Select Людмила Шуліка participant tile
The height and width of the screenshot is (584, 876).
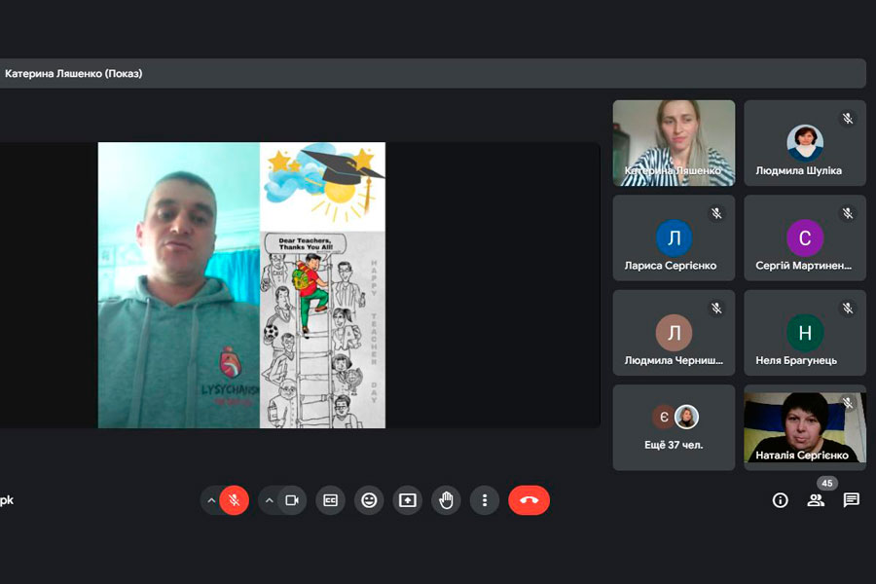point(805,143)
